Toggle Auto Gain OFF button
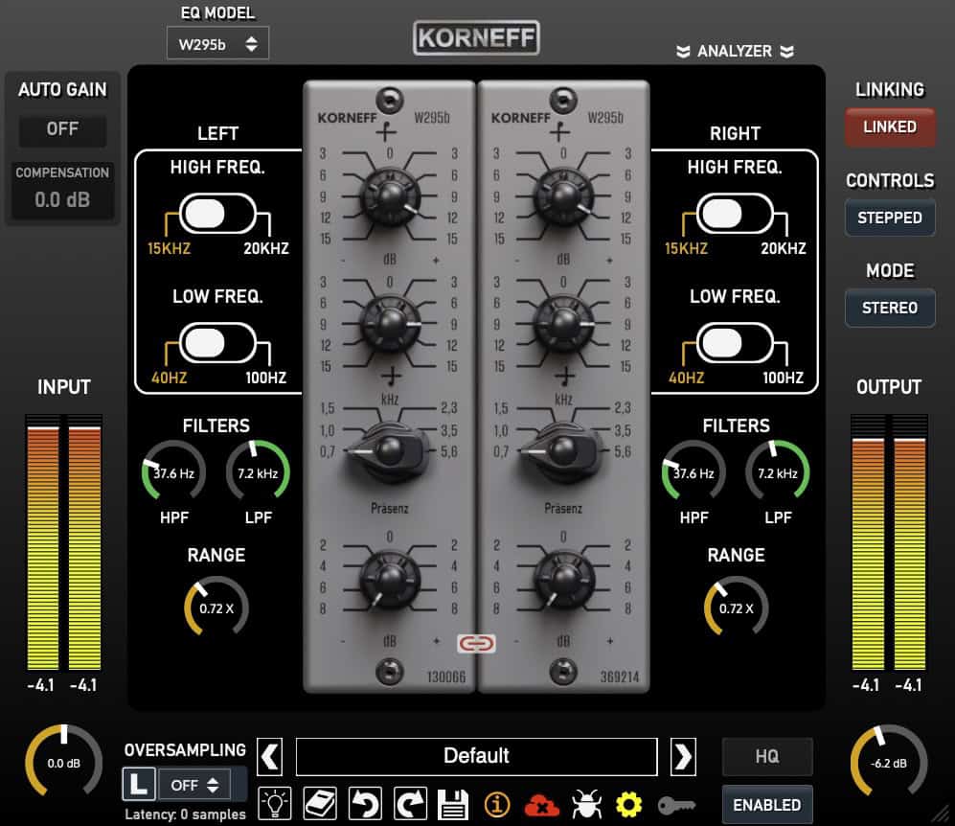 [x=62, y=129]
